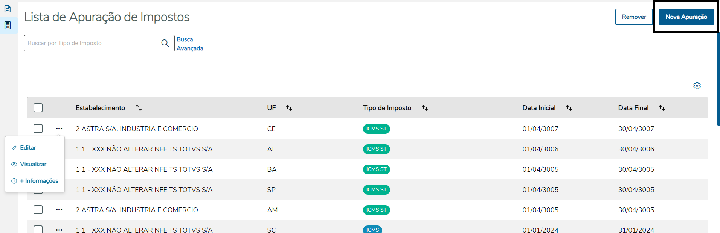
Task: Open table column settings gear icon
Action: pyautogui.click(x=697, y=86)
